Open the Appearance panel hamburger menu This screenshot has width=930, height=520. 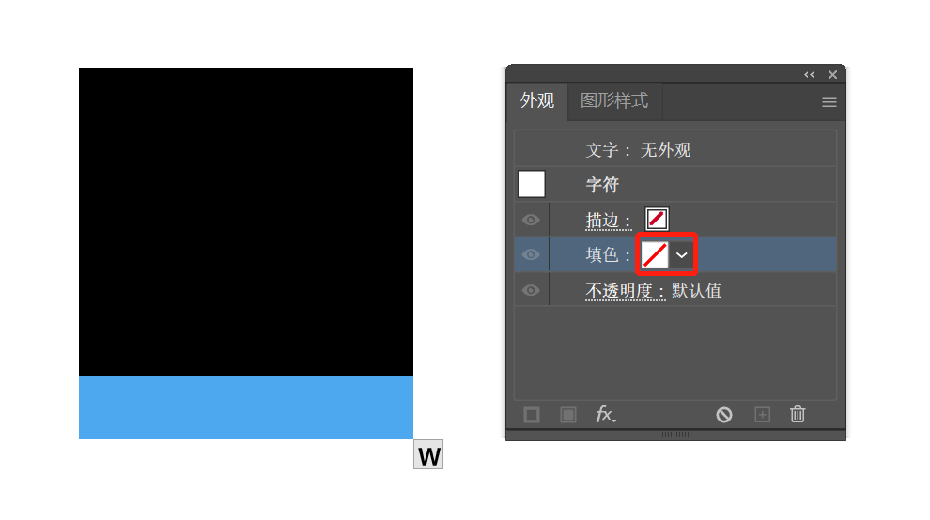pos(829,102)
